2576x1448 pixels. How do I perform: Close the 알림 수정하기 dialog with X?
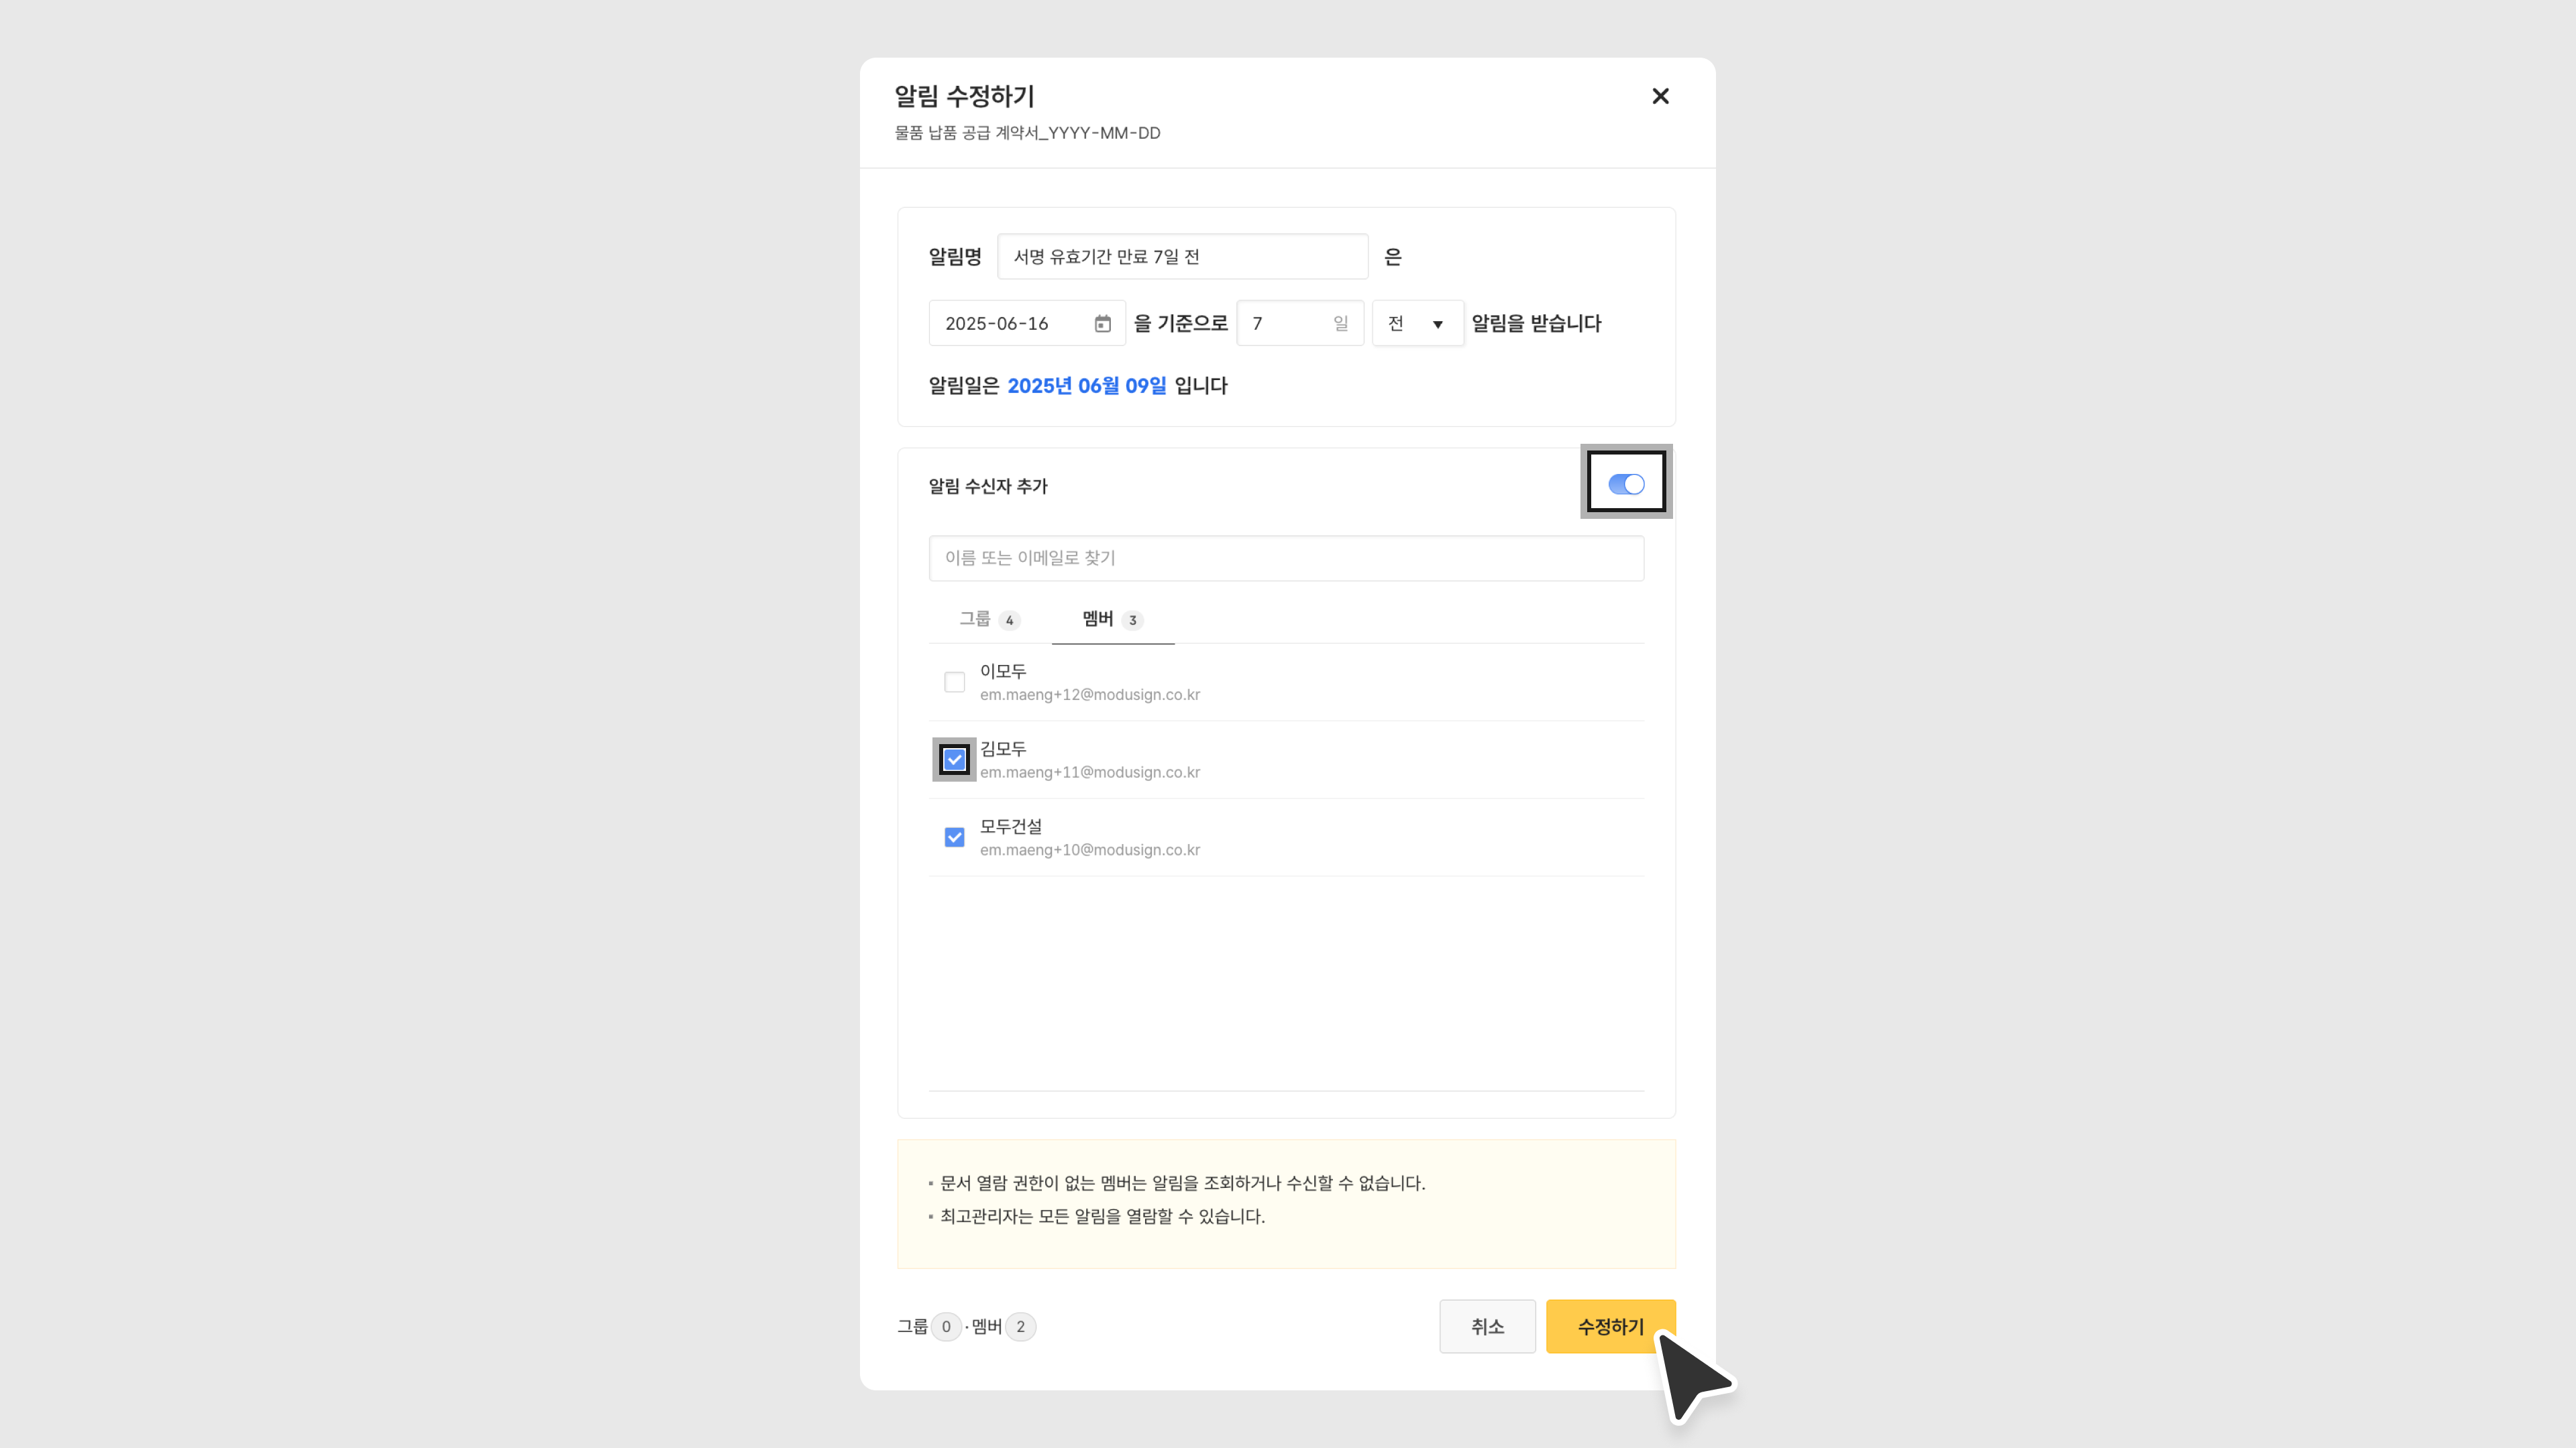coord(1660,96)
